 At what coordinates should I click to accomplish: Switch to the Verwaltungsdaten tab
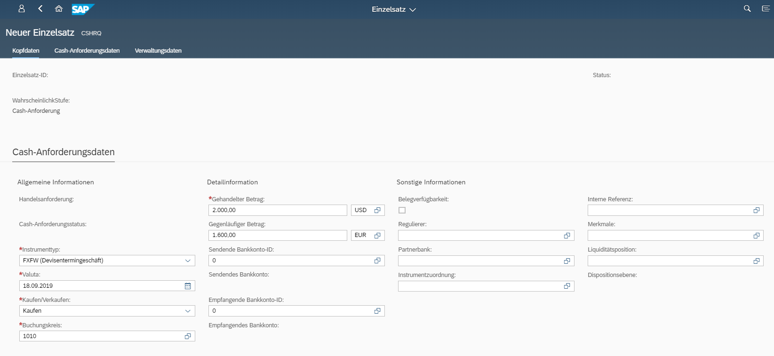point(158,51)
